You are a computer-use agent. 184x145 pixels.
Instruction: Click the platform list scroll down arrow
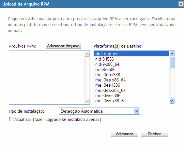(x=172, y=101)
